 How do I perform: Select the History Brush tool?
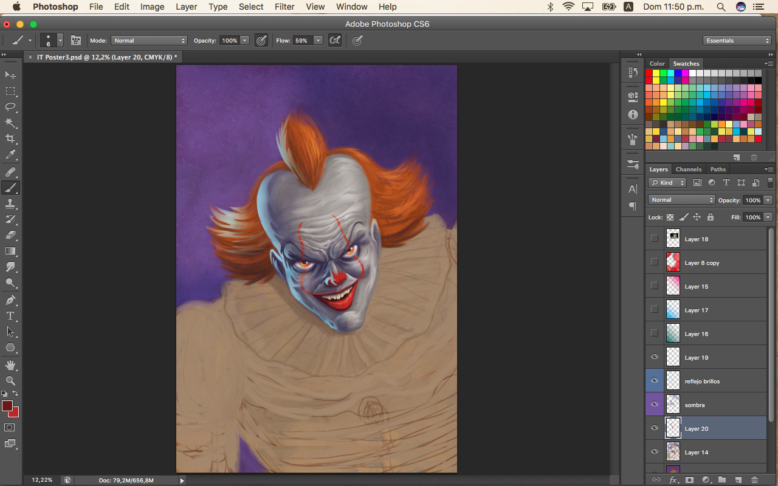[10, 219]
